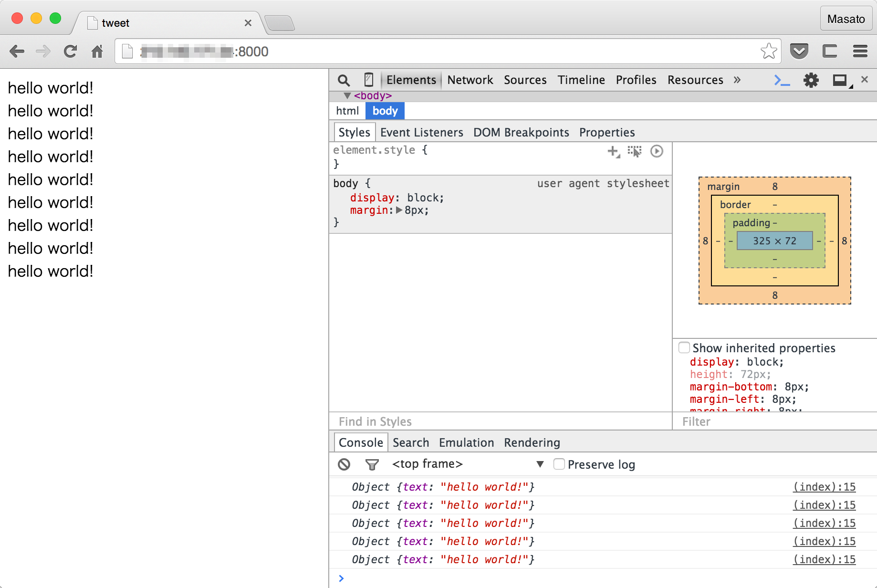877x588 pixels.
Task: Select the Console drawer tab
Action: pyautogui.click(x=361, y=442)
